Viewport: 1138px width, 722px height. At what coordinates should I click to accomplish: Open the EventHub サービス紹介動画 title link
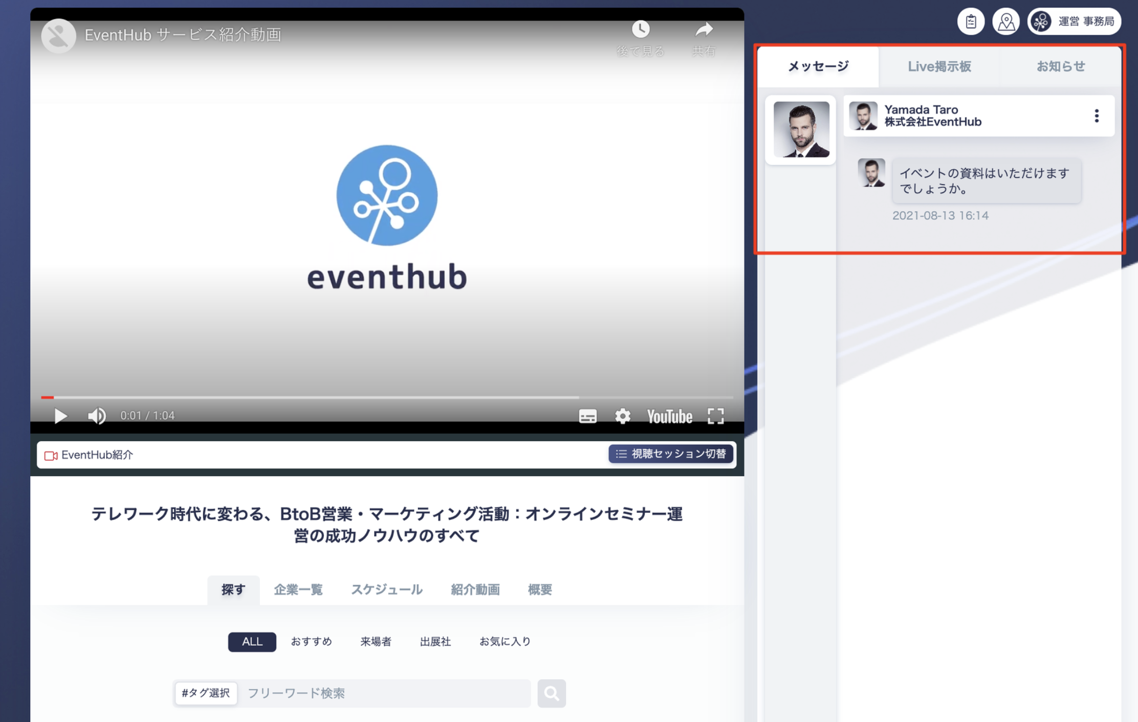tap(183, 35)
